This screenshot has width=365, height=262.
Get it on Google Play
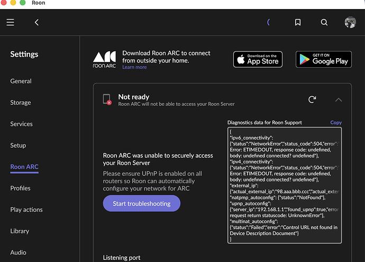324,59
